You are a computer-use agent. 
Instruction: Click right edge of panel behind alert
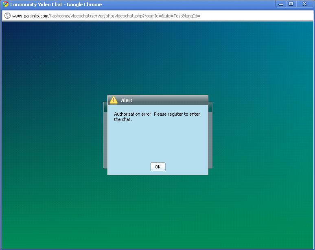click(x=210, y=138)
